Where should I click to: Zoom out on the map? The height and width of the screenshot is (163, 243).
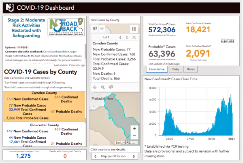134,136
